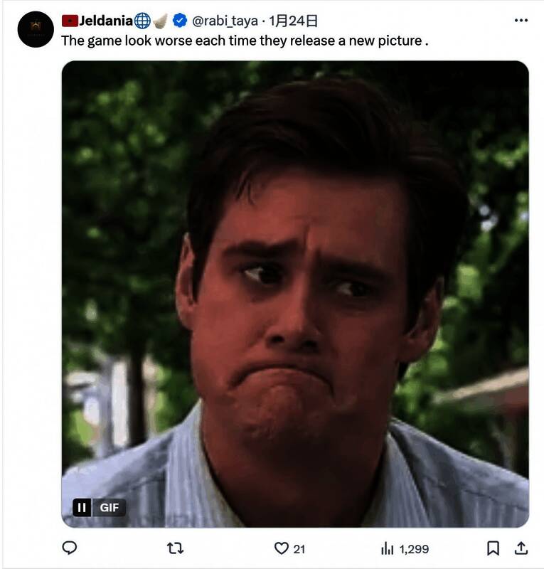Click the globe emoji beside Jeldania
Viewport: 544px width, 569px height.
[142, 21]
